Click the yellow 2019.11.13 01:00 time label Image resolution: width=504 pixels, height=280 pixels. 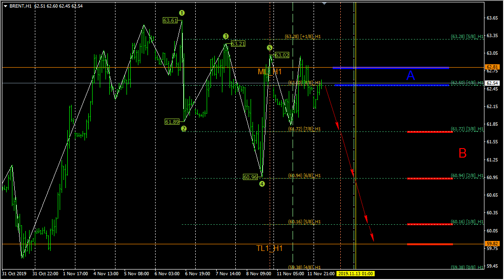pyautogui.click(x=356, y=274)
